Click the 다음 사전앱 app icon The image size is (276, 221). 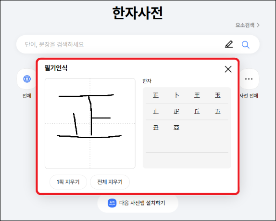pyautogui.click(x=112, y=203)
